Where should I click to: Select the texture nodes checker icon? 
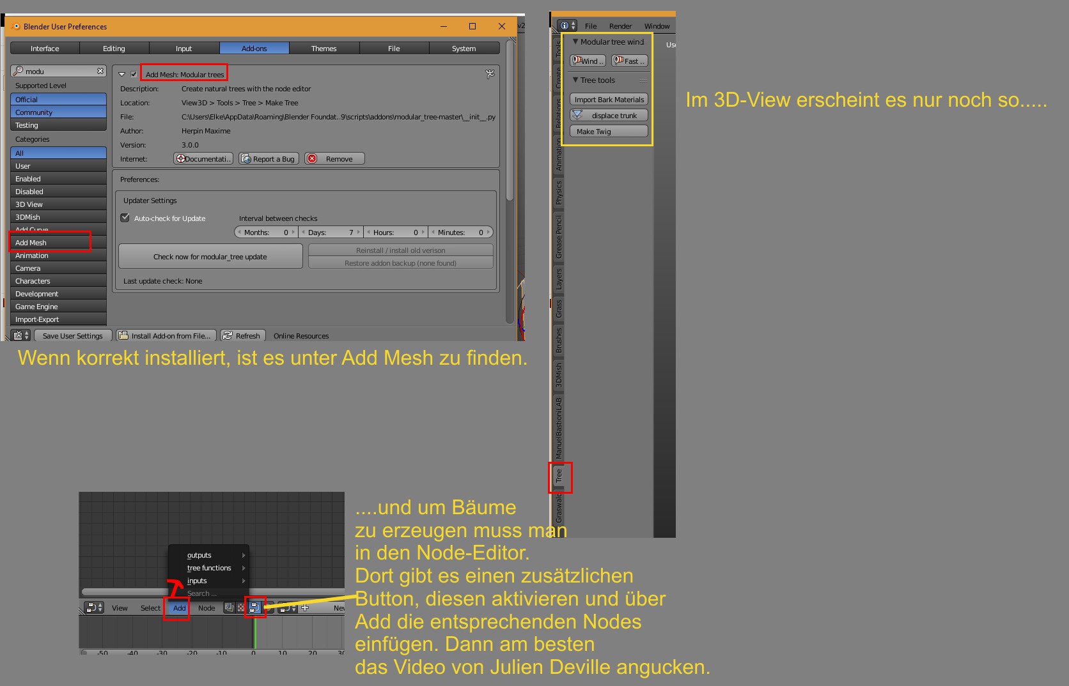point(241,607)
